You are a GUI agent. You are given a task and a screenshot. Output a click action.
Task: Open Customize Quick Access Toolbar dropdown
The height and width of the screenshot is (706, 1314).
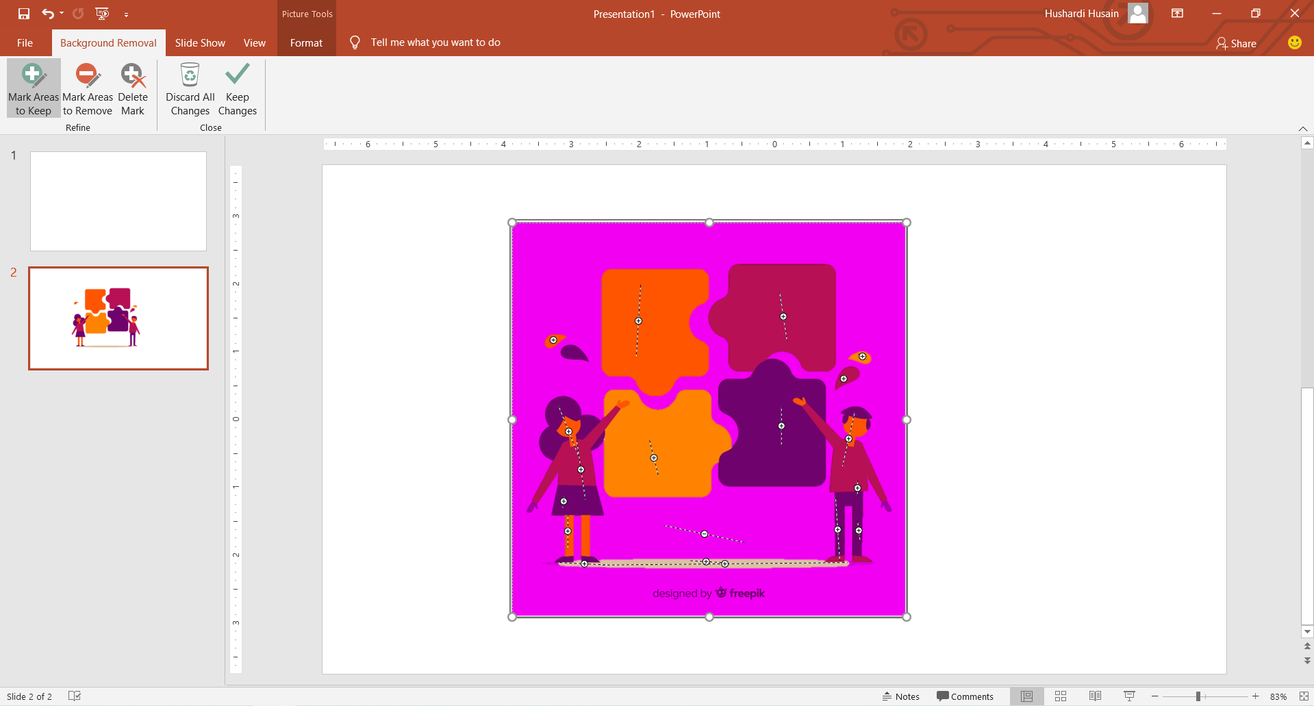[x=126, y=14]
